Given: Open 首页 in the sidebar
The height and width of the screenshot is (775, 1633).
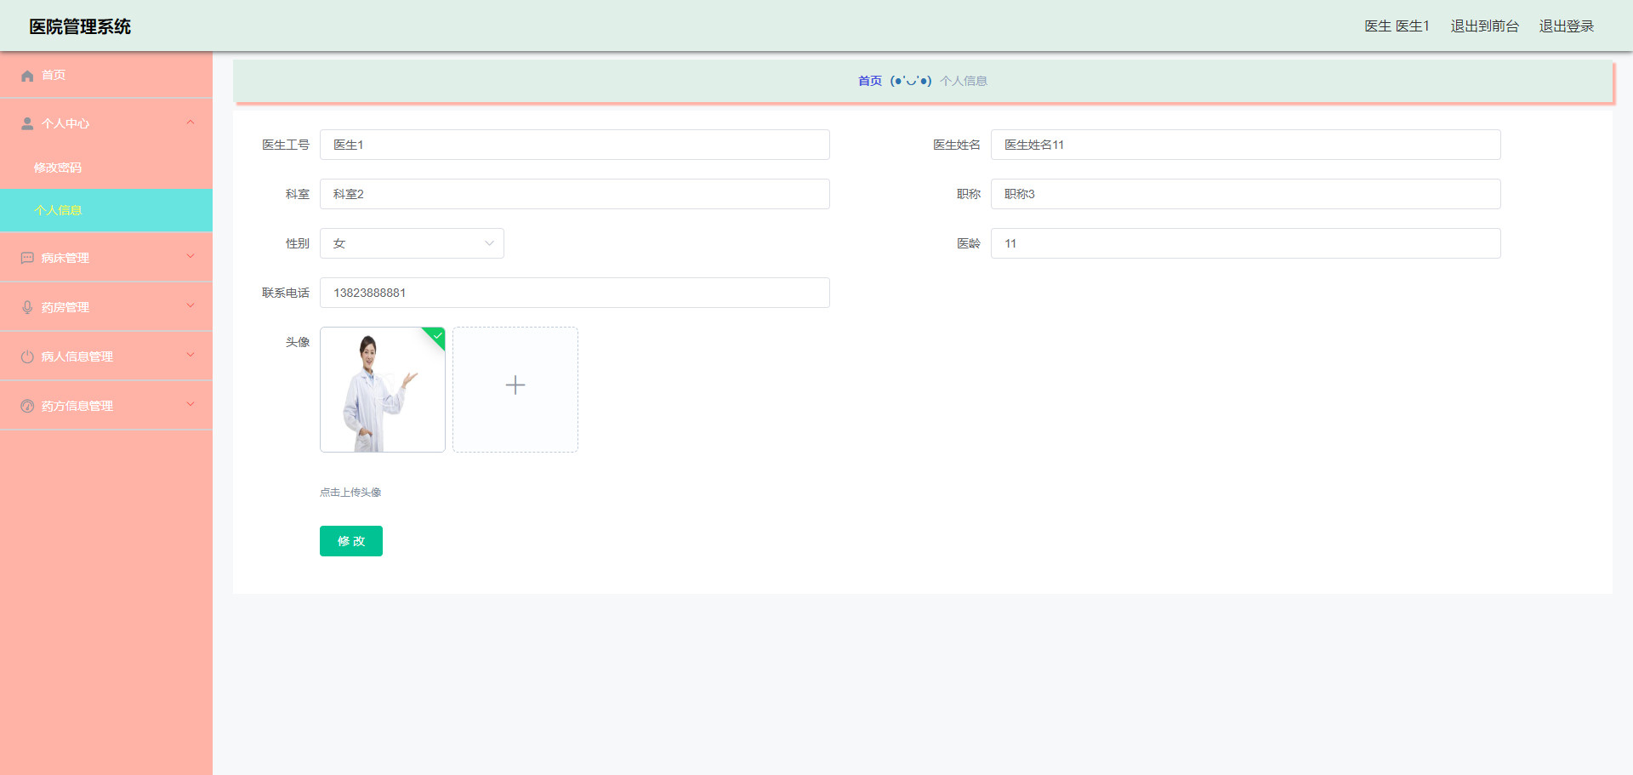Looking at the screenshot, I should click(x=106, y=75).
